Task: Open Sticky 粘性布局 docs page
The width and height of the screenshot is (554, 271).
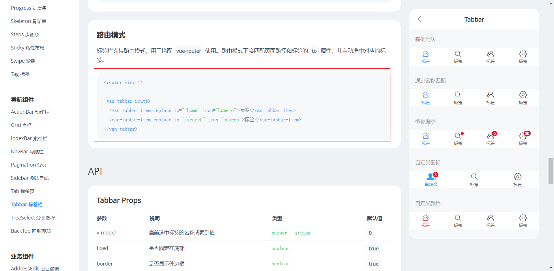Action: tap(27, 48)
